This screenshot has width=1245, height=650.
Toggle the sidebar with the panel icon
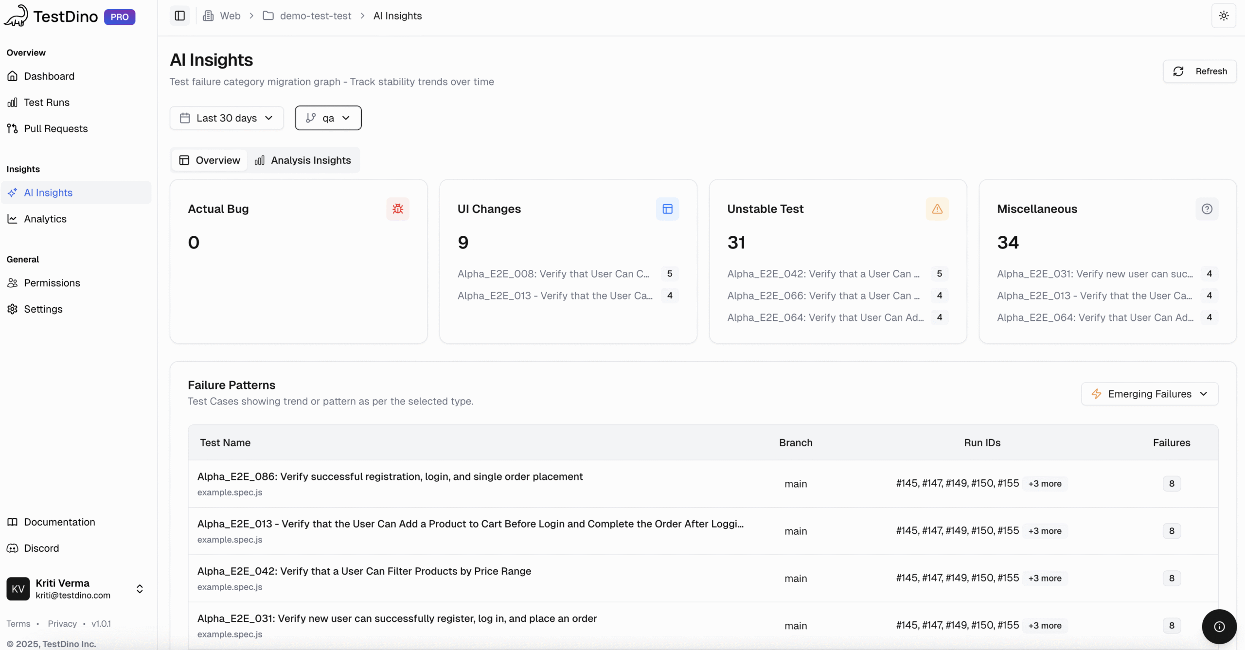[179, 16]
